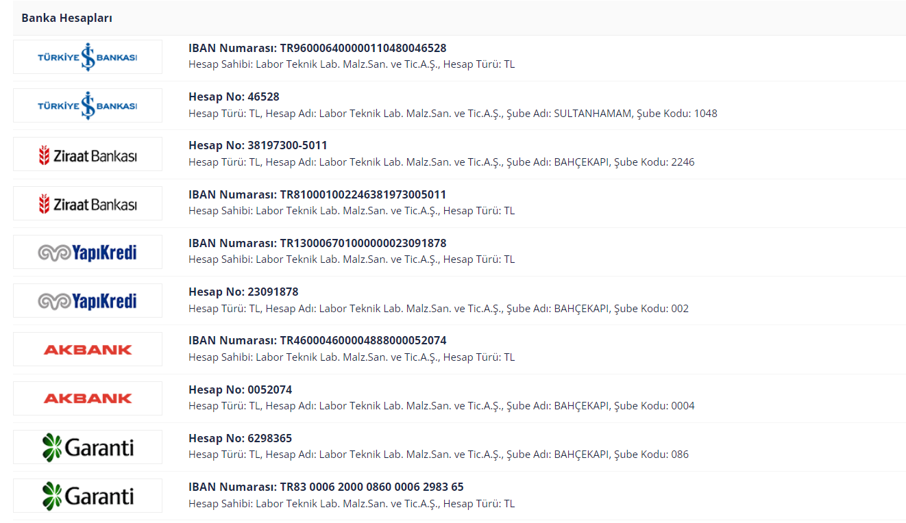Click the Garanti logo beside the IBAN row
This screenshot has width=906, height=523.
88,496
